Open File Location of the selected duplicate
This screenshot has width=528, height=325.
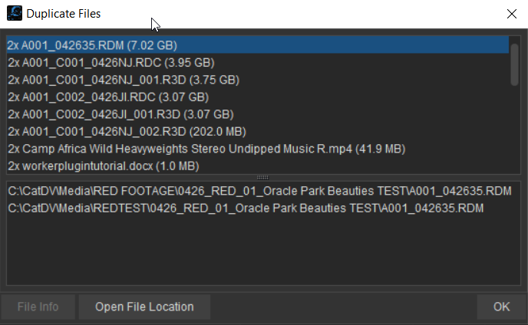[x=144, y=307]
